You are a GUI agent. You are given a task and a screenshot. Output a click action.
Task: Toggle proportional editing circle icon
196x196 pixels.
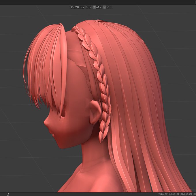point(105,7)
